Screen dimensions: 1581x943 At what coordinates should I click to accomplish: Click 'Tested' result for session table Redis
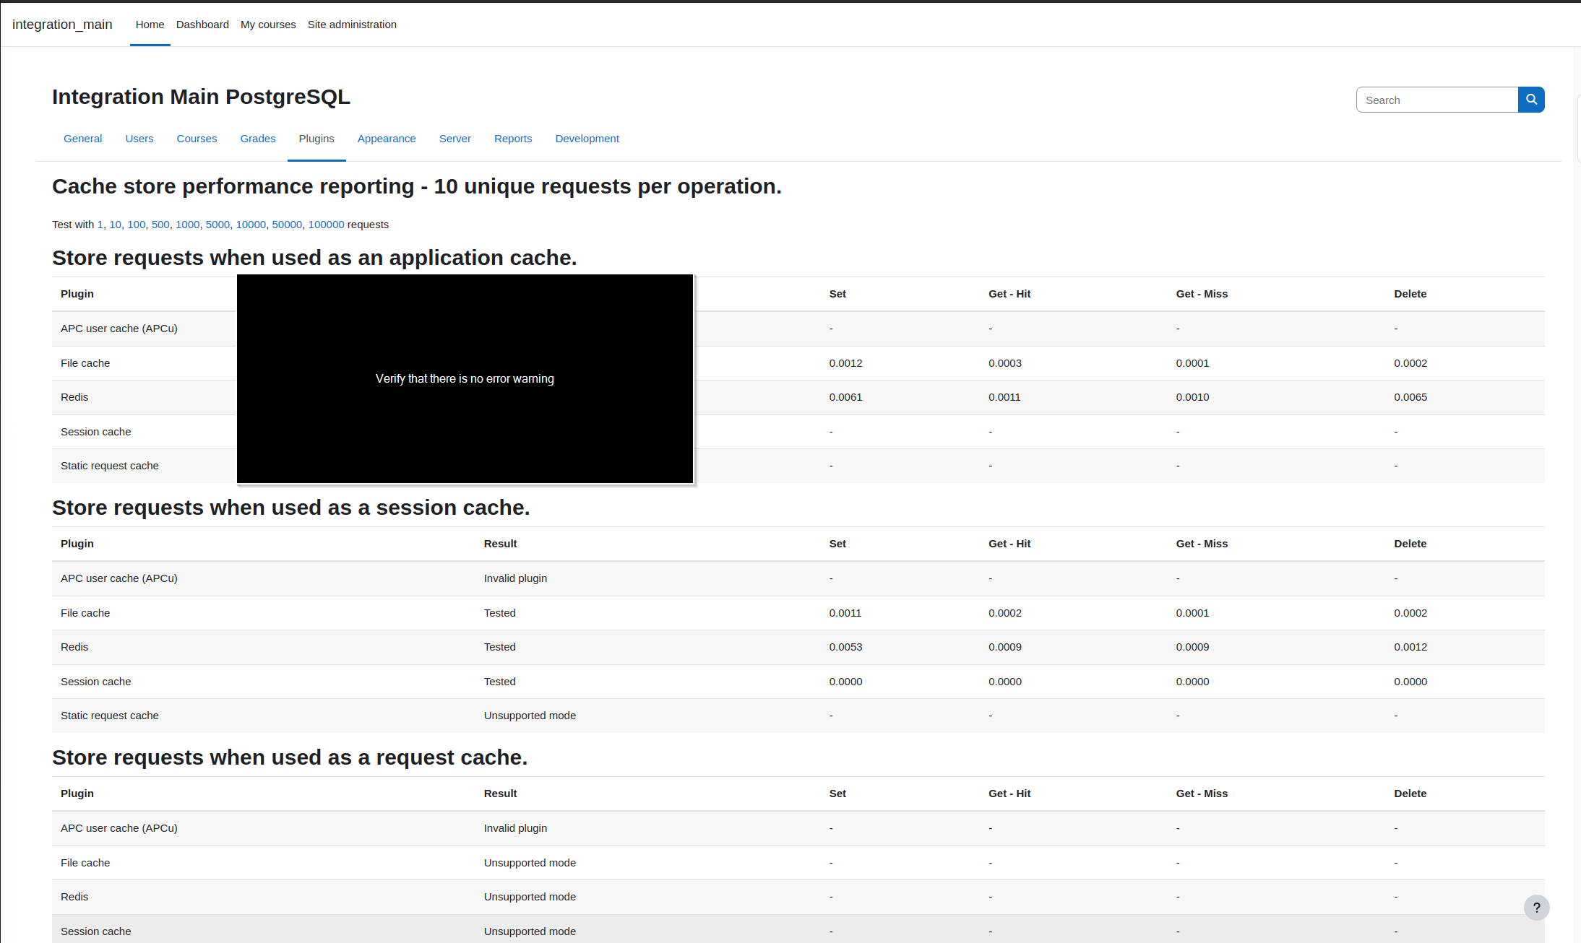tap(500, 647)
